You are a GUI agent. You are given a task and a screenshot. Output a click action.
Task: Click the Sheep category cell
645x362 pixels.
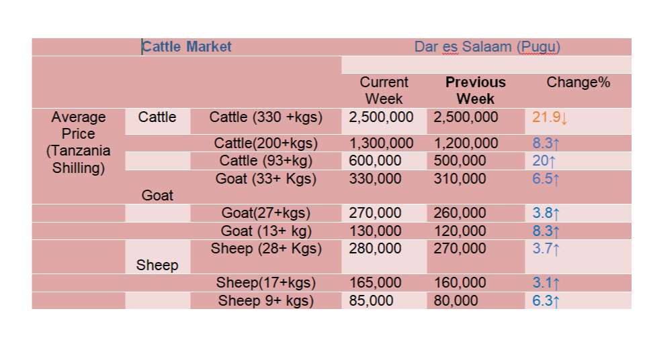coord(157,265)
